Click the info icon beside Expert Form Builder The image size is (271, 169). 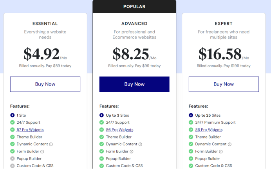pyautogui.click(x=221, y=151)
